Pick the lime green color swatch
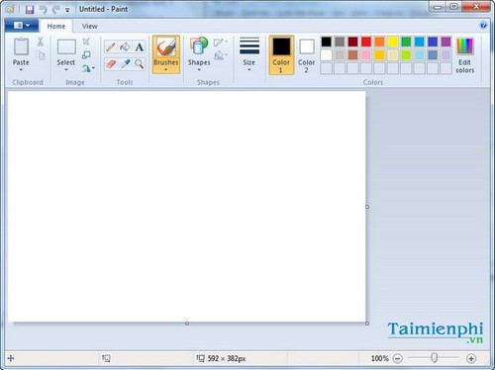This screenshot has width=495, height=370. pyautogui.click(x=406, y=54)
